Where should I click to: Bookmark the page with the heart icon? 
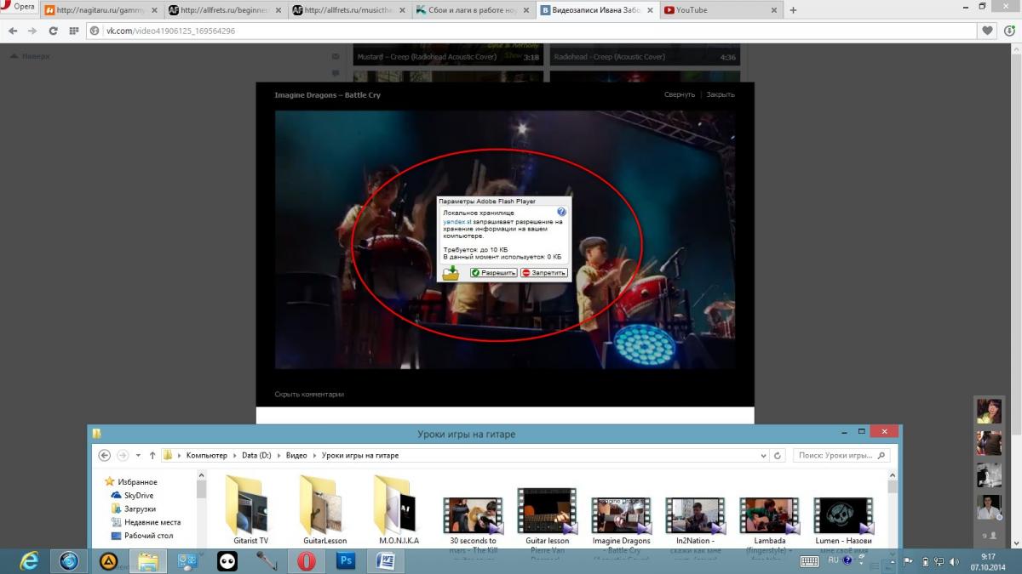[x=987, y=31]
